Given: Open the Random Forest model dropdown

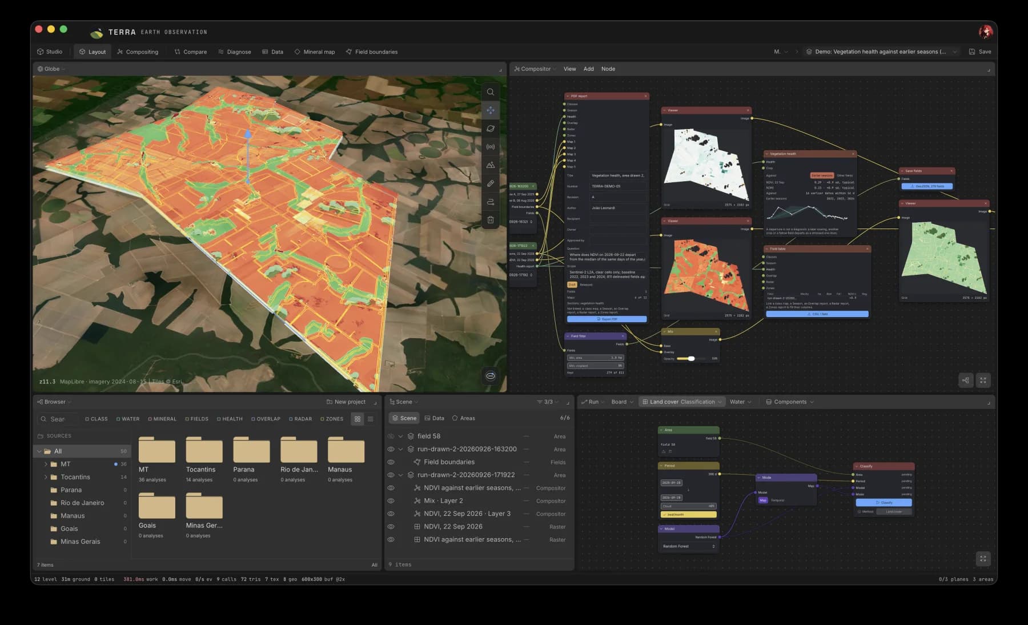Looking at the screenshot, I should pyautogui.click(x=688, y=546).
